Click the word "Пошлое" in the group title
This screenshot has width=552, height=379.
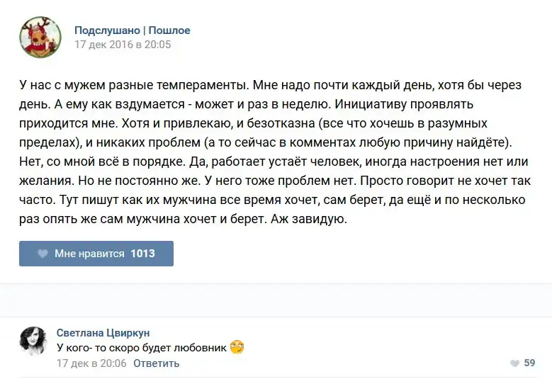tap(169, 30)
